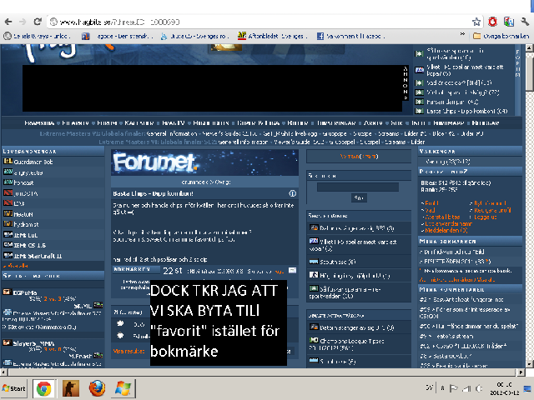Open the orange link in the box above search
The image size is (534, 400).
click(359, 157)
